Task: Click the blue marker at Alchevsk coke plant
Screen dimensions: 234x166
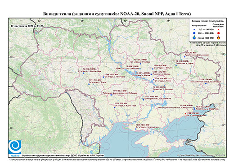Action: click(206, 83)
